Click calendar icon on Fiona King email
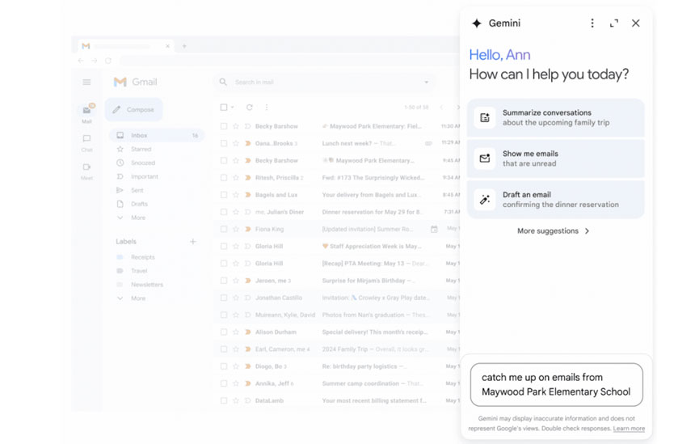The width and height of the screenshot is (695, 444). [434, 230]
